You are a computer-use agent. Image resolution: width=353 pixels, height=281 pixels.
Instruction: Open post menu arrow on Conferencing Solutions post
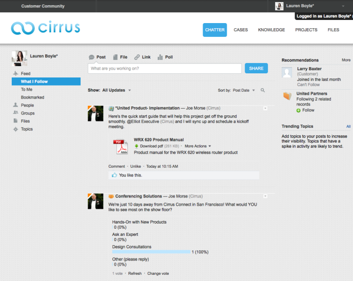[265, 196]
